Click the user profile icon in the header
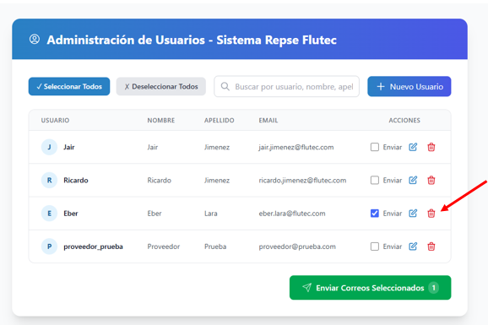This screenshot has height=325, width=488. 35,39
